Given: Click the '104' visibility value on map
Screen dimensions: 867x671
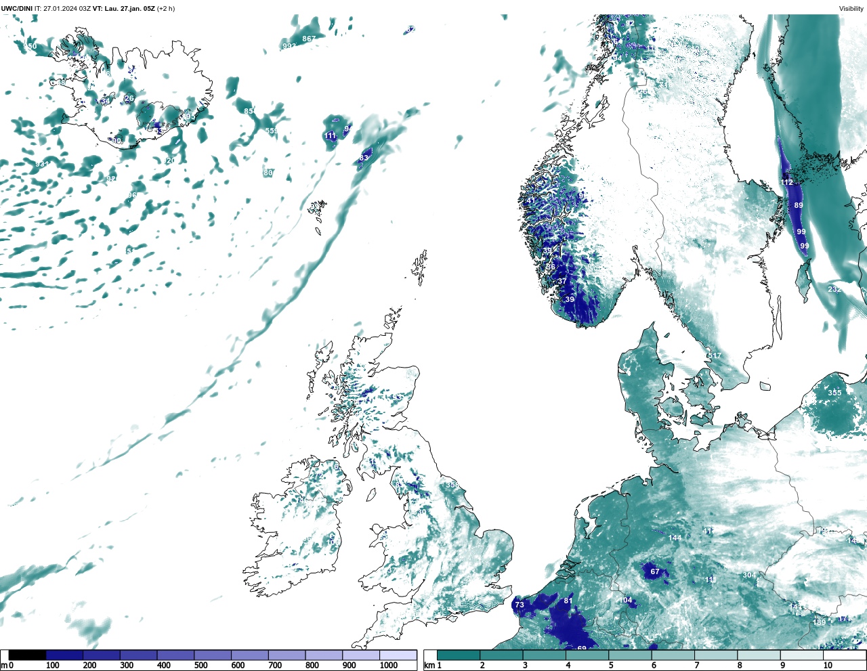Looking at the screenshot, I should pyautogui.click(x=626, y=601).
